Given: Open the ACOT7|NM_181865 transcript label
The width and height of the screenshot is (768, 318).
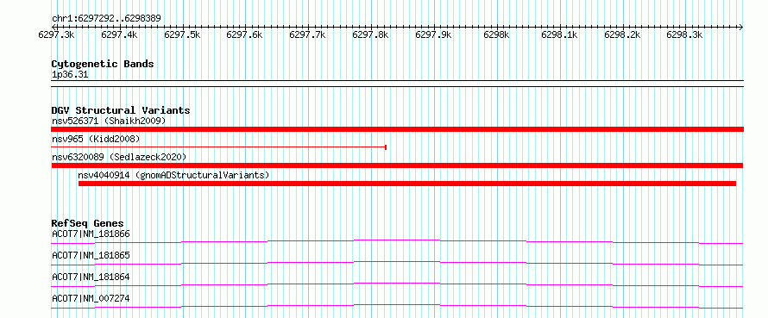Looking at the screenshot, I should pos(91,255).
